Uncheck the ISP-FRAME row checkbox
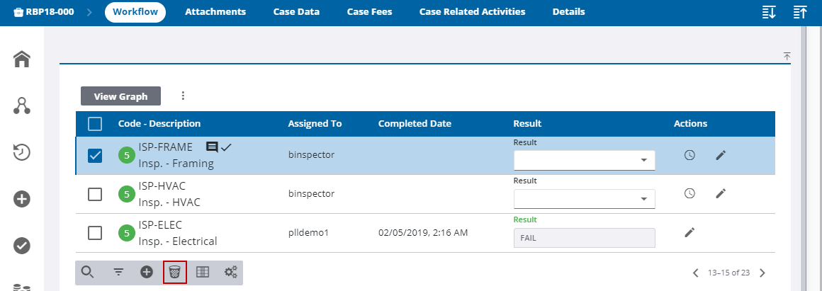This screenshot has height=291, width=822. click(x=95, y=156)
